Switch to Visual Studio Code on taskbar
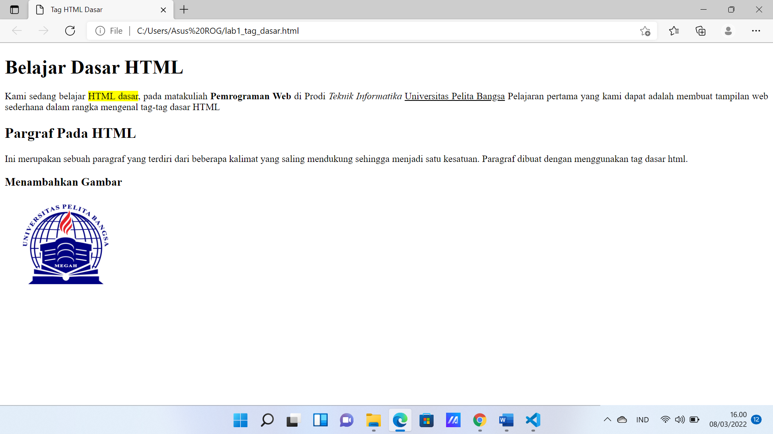The height and width of the screenshot is (434, 773). point(533,420)
